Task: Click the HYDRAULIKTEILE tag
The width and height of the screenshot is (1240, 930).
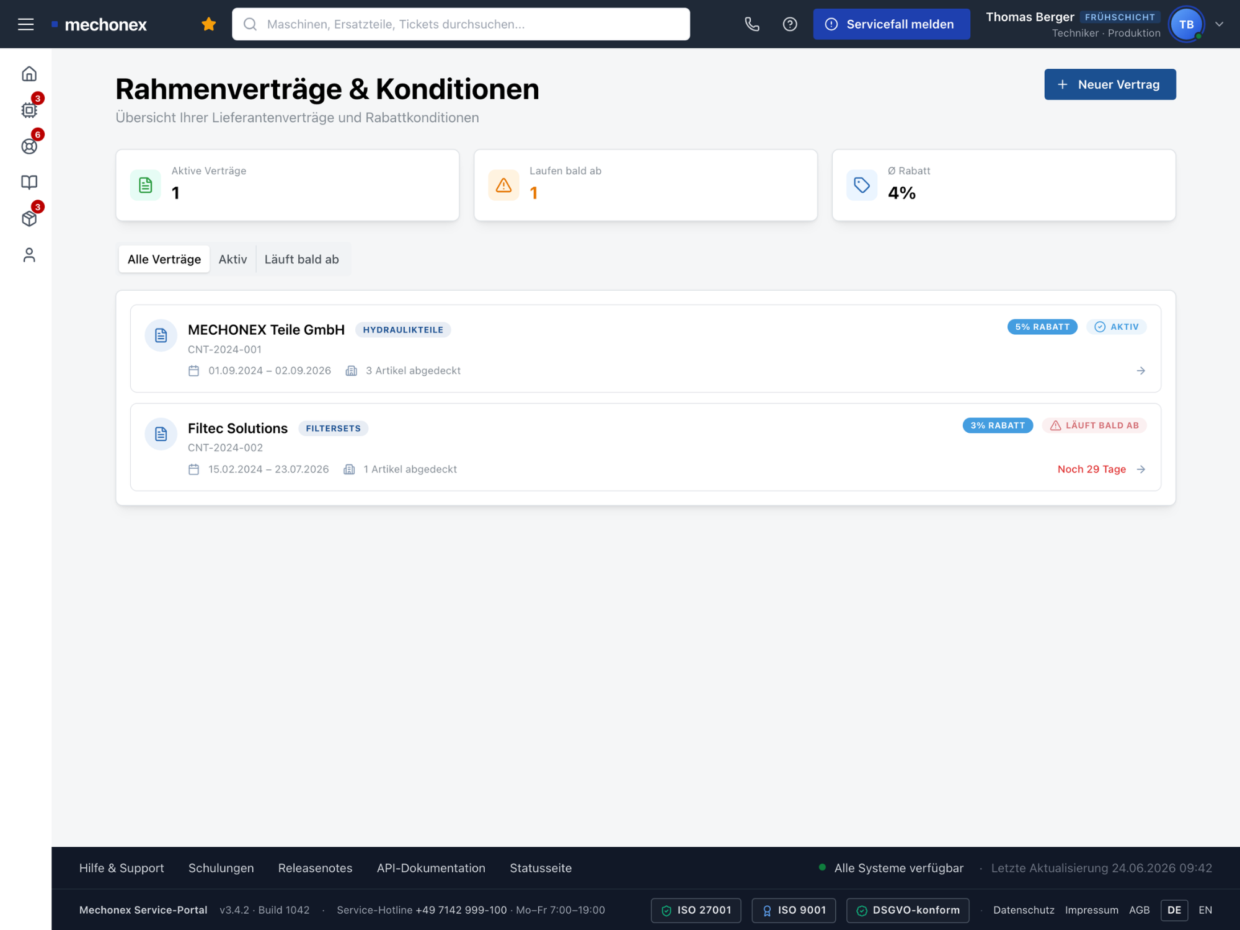Action: click(x=403, y=330)
